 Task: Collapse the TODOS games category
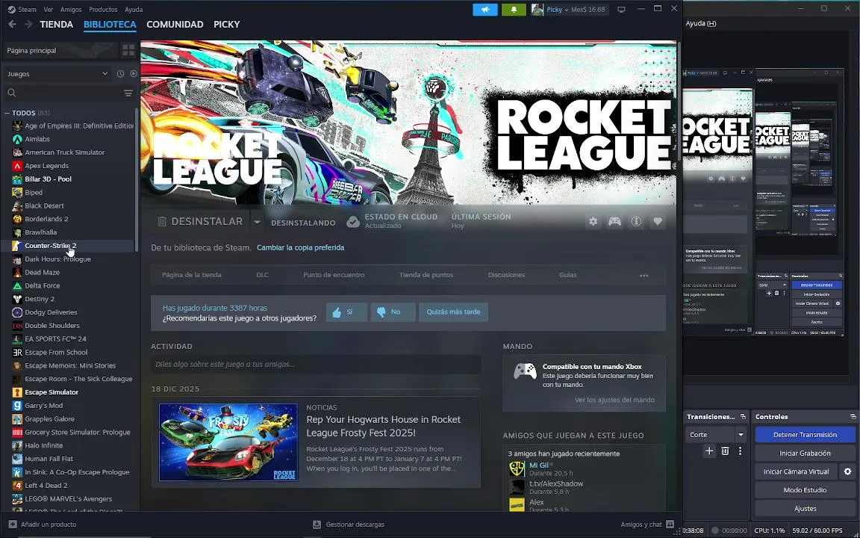pos(7,113)
